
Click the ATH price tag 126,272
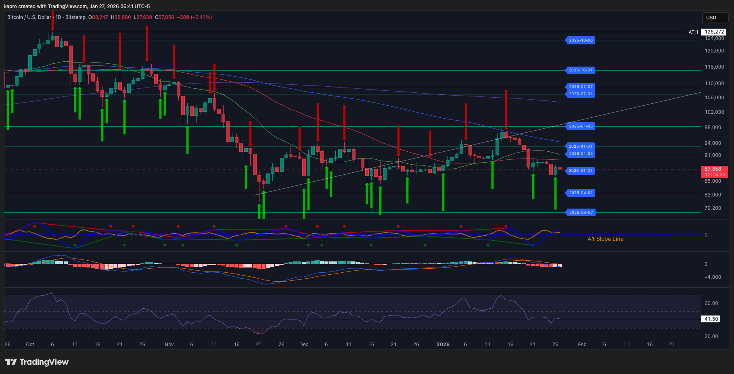(714, 32)
